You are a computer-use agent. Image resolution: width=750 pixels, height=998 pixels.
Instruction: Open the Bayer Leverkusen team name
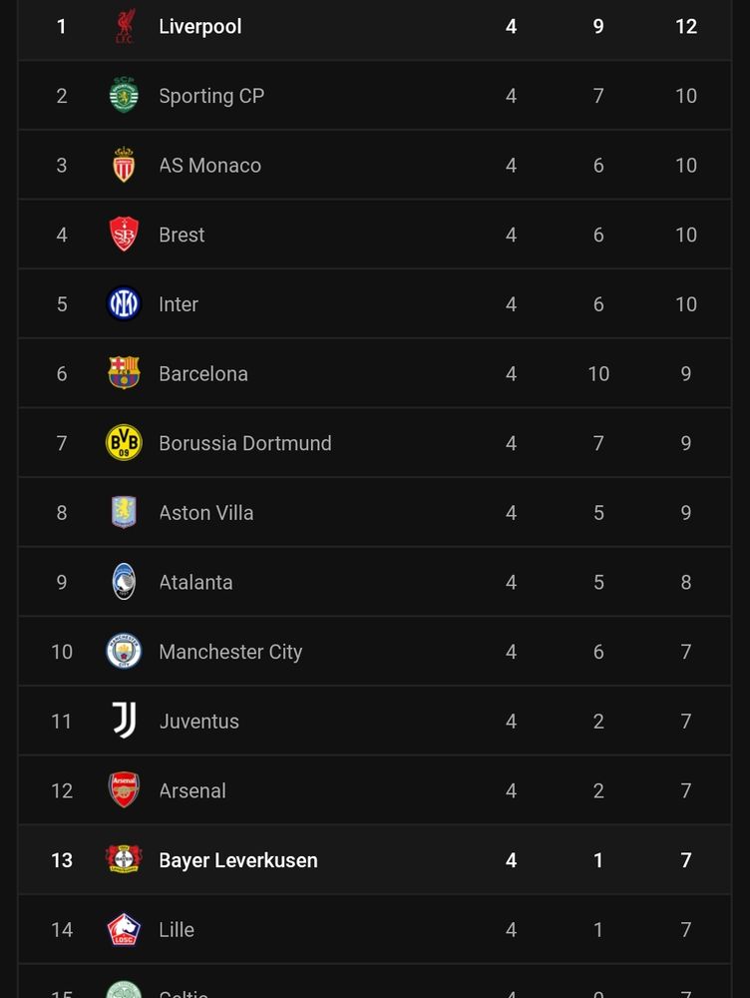click(238, 860)
